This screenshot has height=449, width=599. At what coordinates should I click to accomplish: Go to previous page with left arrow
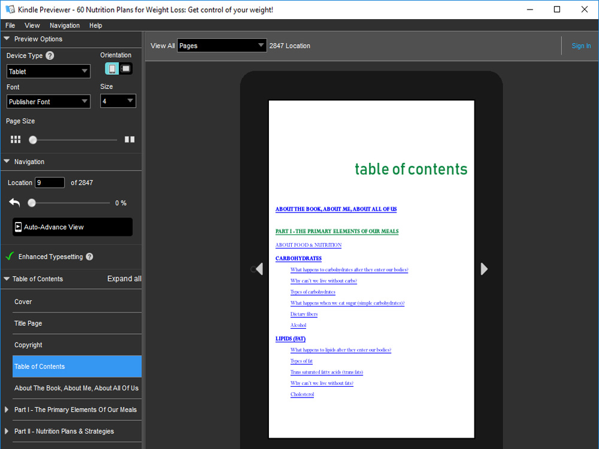click(259, 269)
